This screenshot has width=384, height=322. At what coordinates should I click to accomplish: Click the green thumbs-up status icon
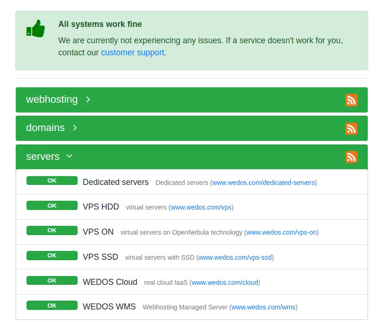(x=36, y=28)
